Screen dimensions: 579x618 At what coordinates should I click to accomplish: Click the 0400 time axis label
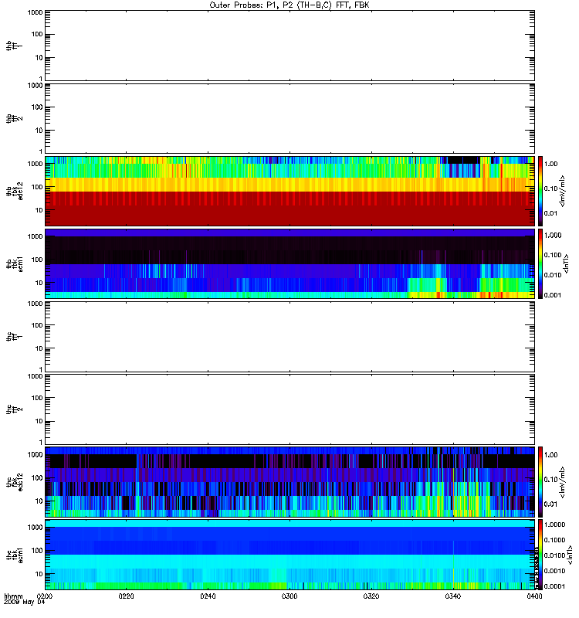[x=534, y=596]
